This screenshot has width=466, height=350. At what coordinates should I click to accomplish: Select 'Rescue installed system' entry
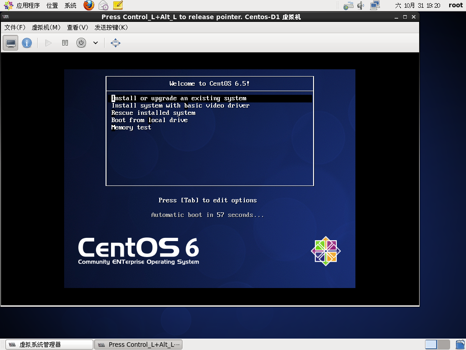coord(153,113)
